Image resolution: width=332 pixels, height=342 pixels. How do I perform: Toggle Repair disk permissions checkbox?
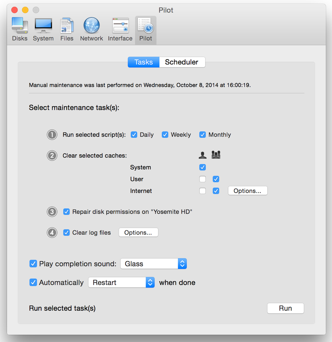click(x=66, y=212)
